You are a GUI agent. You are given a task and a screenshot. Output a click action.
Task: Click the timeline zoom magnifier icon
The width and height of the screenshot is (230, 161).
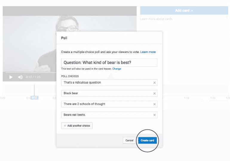coord(203,101)
